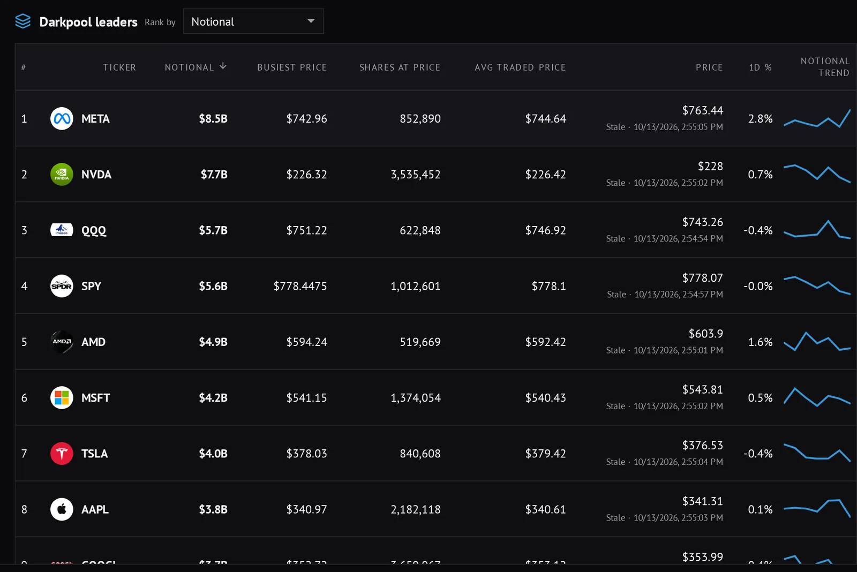Click MSFT price $543.81

[x=703, y=389]
